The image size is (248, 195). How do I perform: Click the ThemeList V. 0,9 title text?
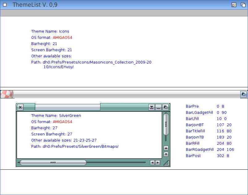35,5
